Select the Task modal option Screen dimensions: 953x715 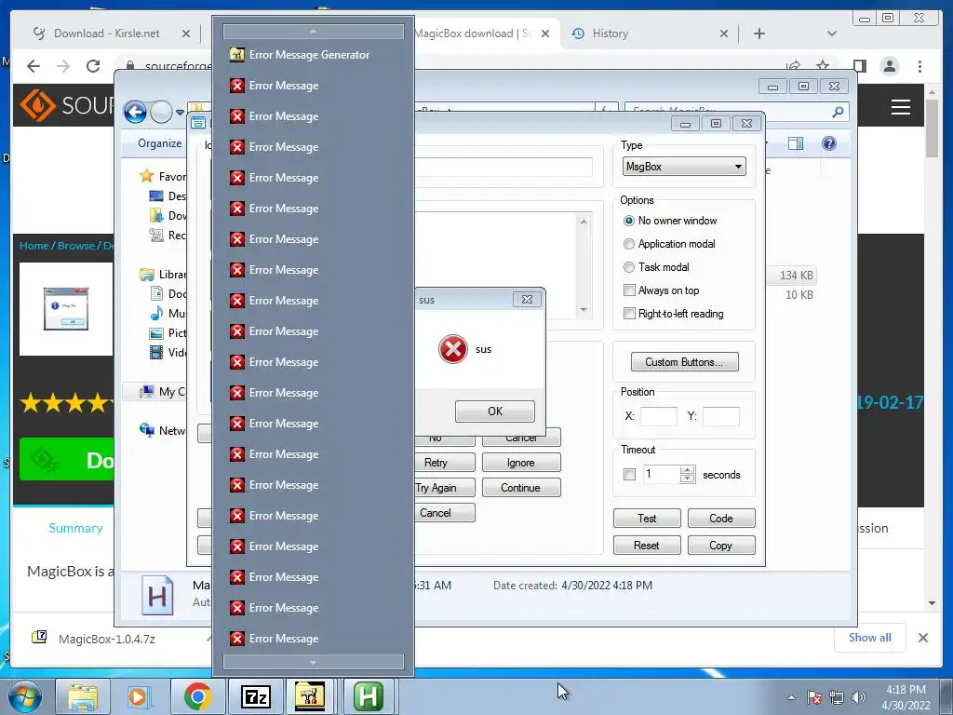point(656,267)
